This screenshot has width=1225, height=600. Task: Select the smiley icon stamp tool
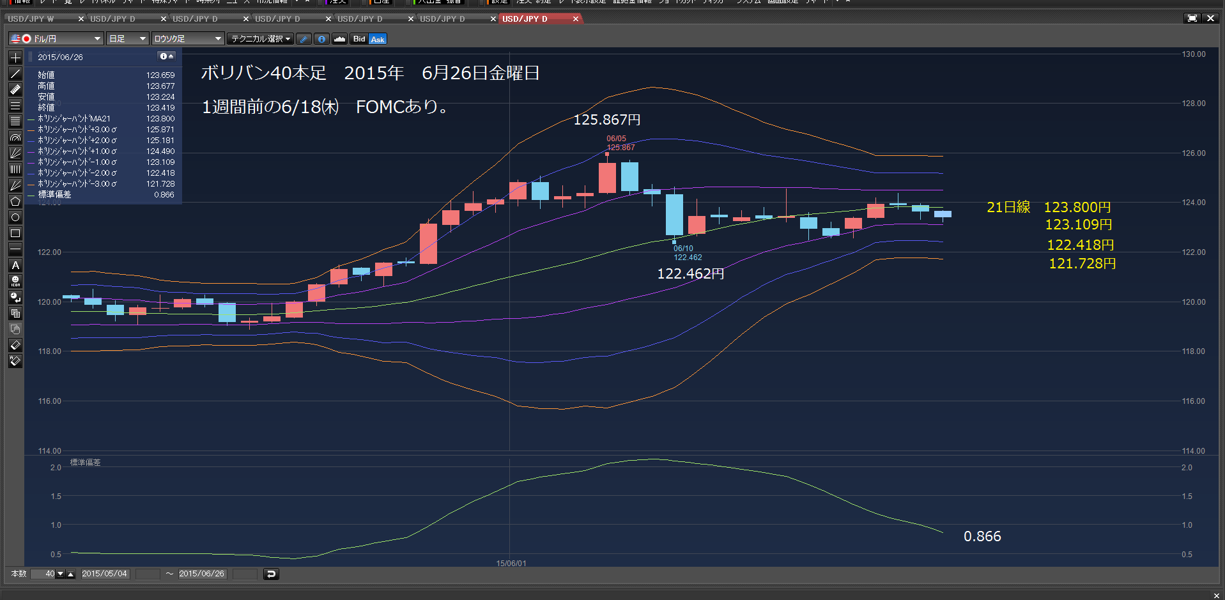pos(15,281)
